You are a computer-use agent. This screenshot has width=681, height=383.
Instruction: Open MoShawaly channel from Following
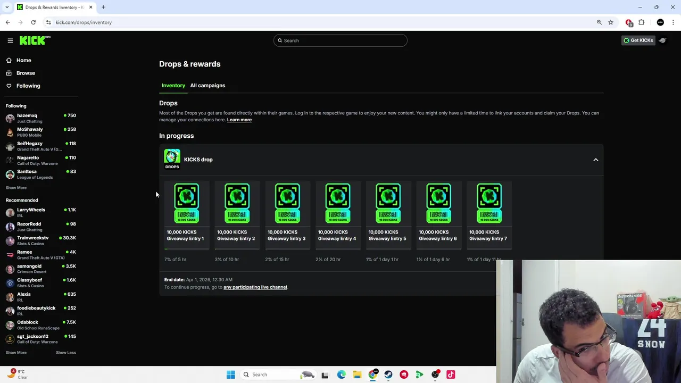(x=41, y=132)
